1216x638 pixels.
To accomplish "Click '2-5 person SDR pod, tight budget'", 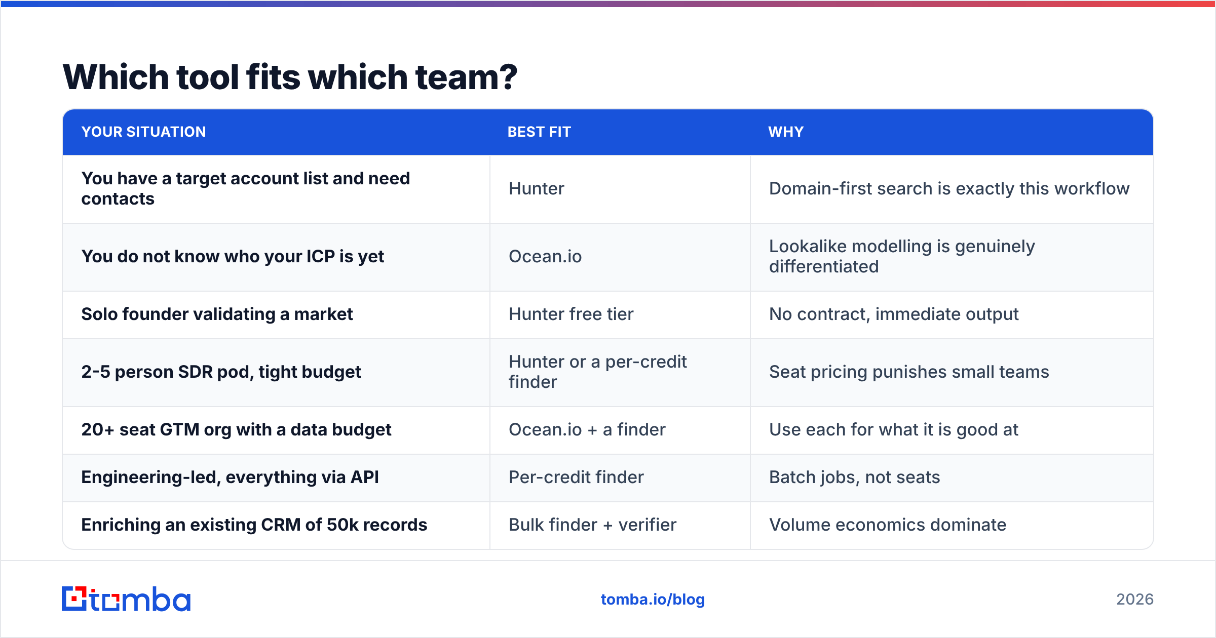I will tap(221, 372).
